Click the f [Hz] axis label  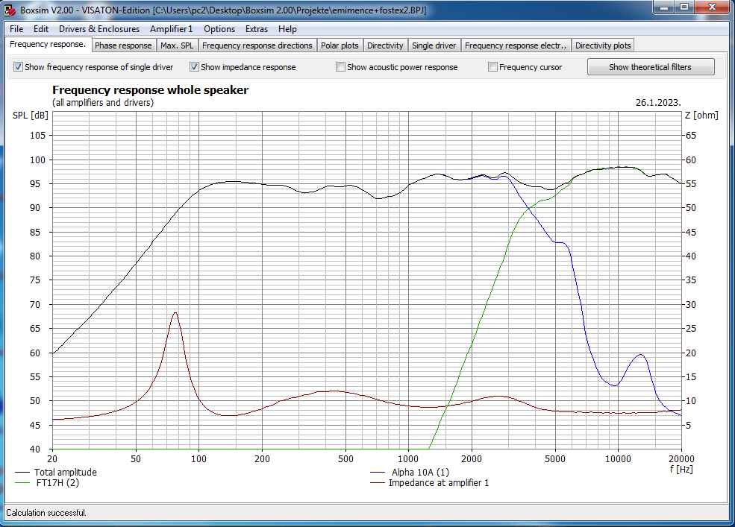point(681,469)
